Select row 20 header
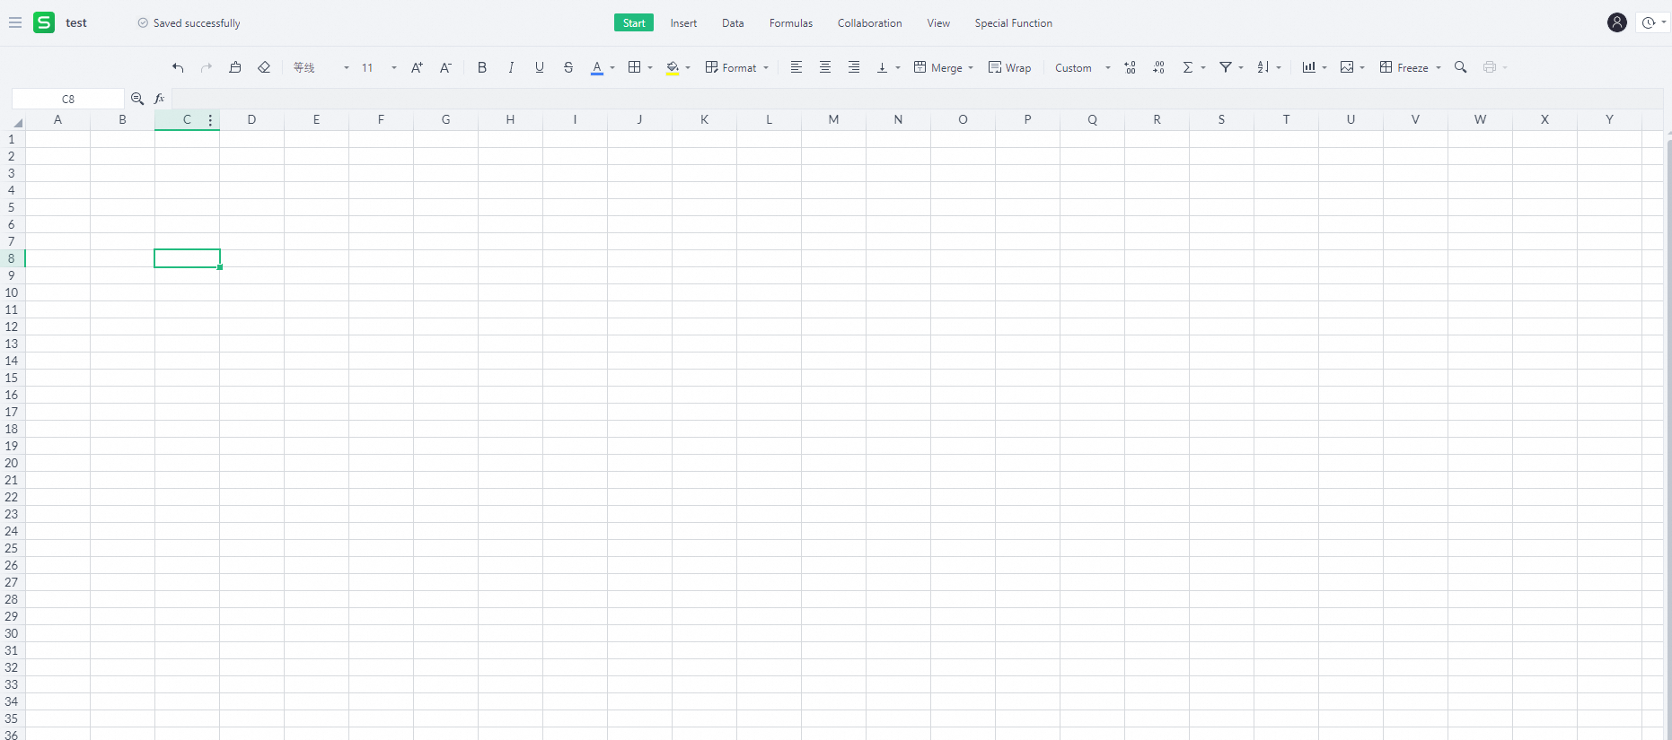This screenshot has width=1672, height=740. point(12,463)
